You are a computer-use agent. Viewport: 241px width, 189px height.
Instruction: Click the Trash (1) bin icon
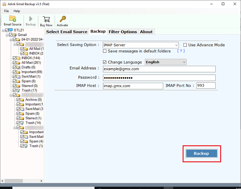tap(26, 146)
